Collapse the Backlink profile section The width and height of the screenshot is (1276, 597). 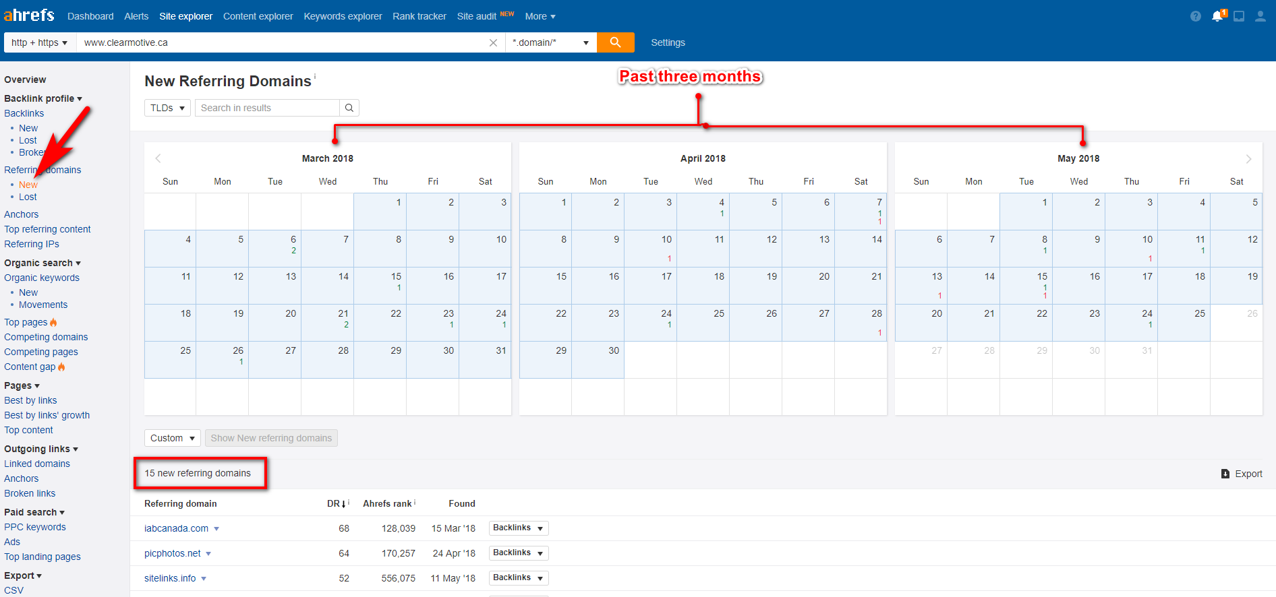click(43, 98)
